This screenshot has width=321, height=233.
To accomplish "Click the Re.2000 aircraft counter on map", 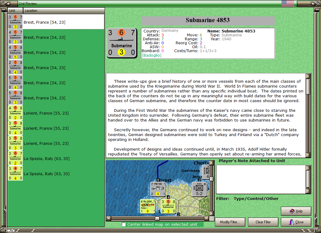I will [x=148, y=206].
